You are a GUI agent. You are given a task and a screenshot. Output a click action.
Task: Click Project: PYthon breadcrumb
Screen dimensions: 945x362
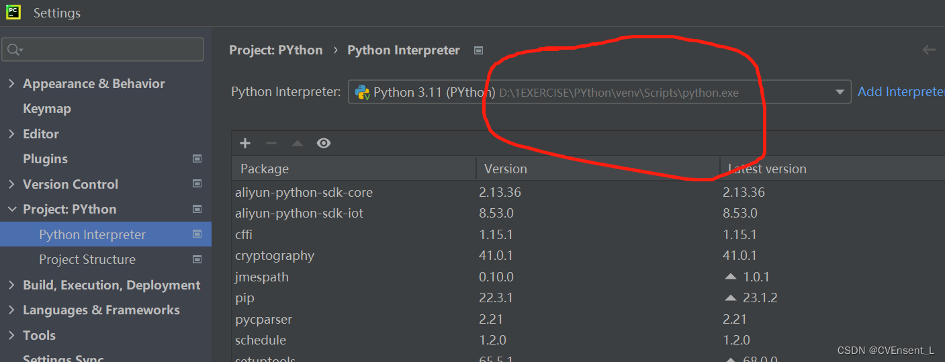[276, 50]
